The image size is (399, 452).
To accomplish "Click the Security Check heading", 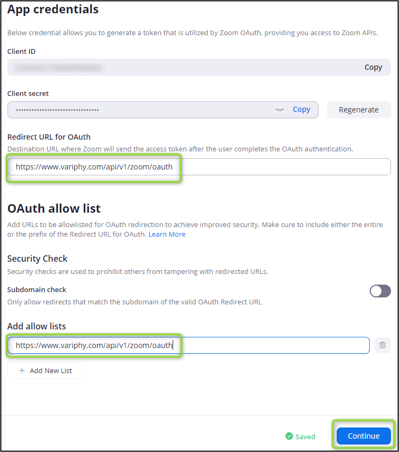I will 37,259.
